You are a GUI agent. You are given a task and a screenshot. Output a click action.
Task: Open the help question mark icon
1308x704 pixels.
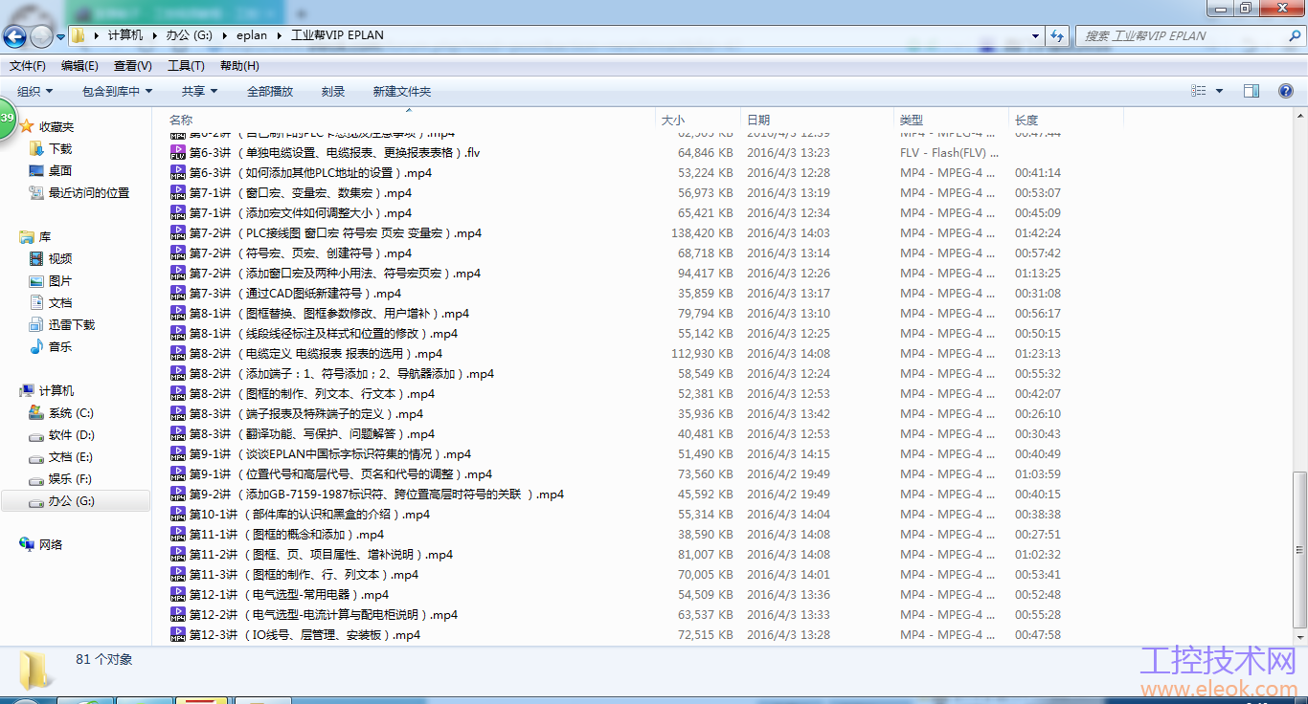pos(1286,91)
